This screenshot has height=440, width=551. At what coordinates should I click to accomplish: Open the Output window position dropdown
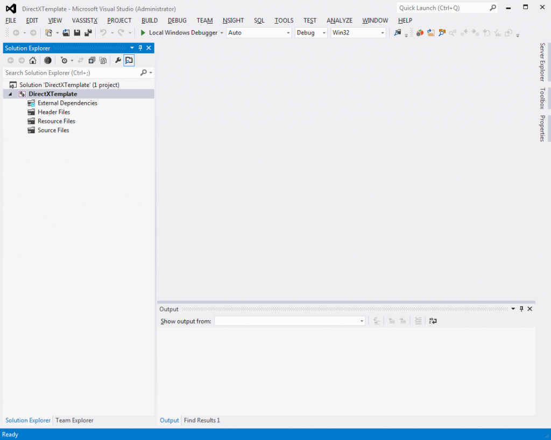(513, 309)
